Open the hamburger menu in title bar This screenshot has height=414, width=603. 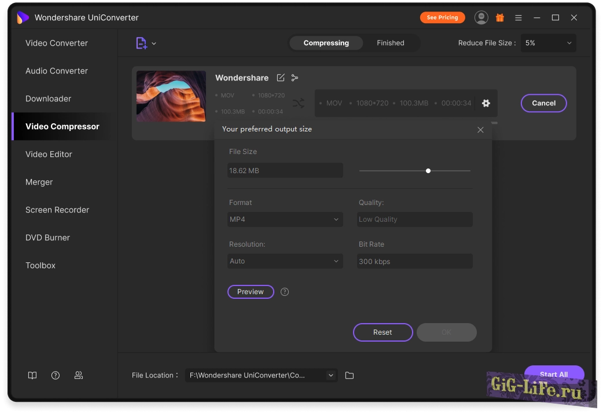click(519, 17)
